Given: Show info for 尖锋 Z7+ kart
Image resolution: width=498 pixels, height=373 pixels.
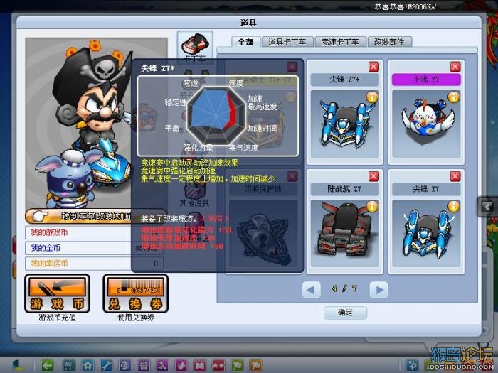Looking at the screenshot, I should tap(372, 97).
